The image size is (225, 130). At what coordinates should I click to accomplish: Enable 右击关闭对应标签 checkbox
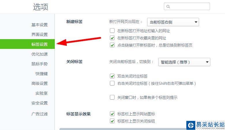pyautogui.click(x=112, y=83)
